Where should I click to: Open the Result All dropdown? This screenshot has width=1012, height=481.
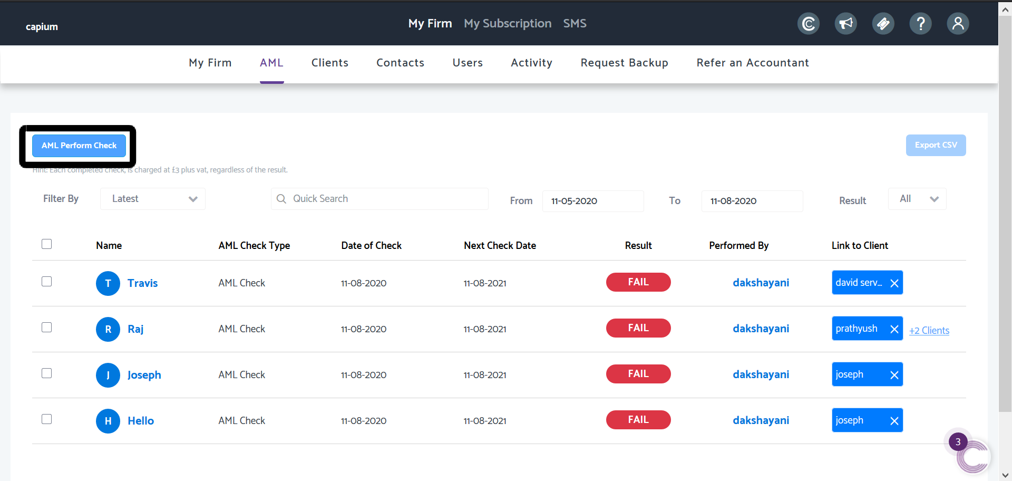(917, 198)
